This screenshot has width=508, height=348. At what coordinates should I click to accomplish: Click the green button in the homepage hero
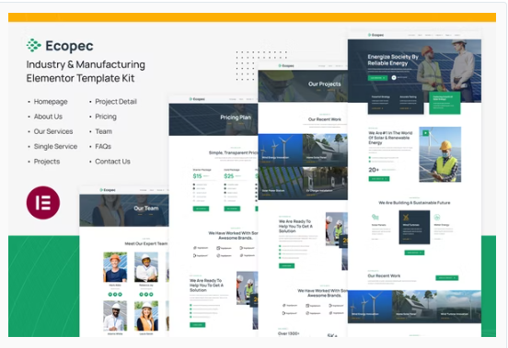tap(377, 78)
